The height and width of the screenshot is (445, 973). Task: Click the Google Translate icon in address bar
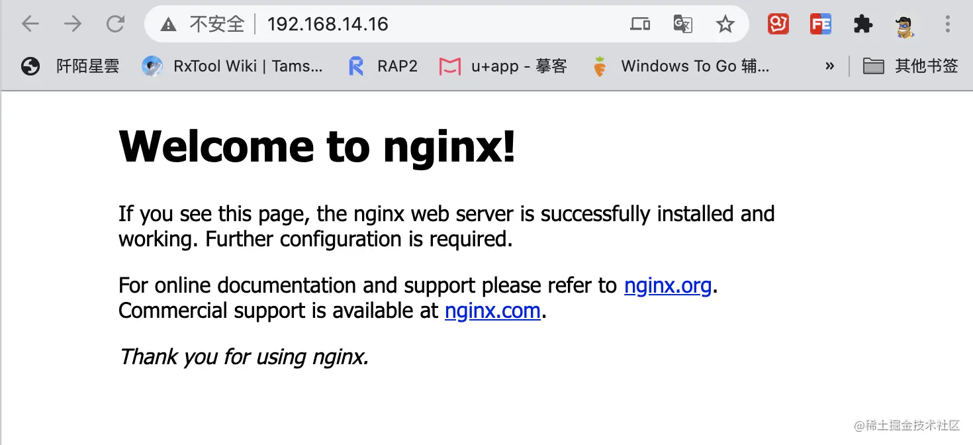click(x=682, y=24)
